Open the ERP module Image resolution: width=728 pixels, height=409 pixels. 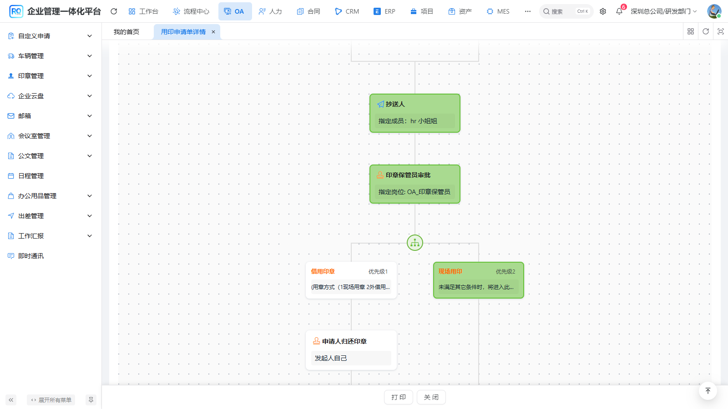click(x=384, y=11)
